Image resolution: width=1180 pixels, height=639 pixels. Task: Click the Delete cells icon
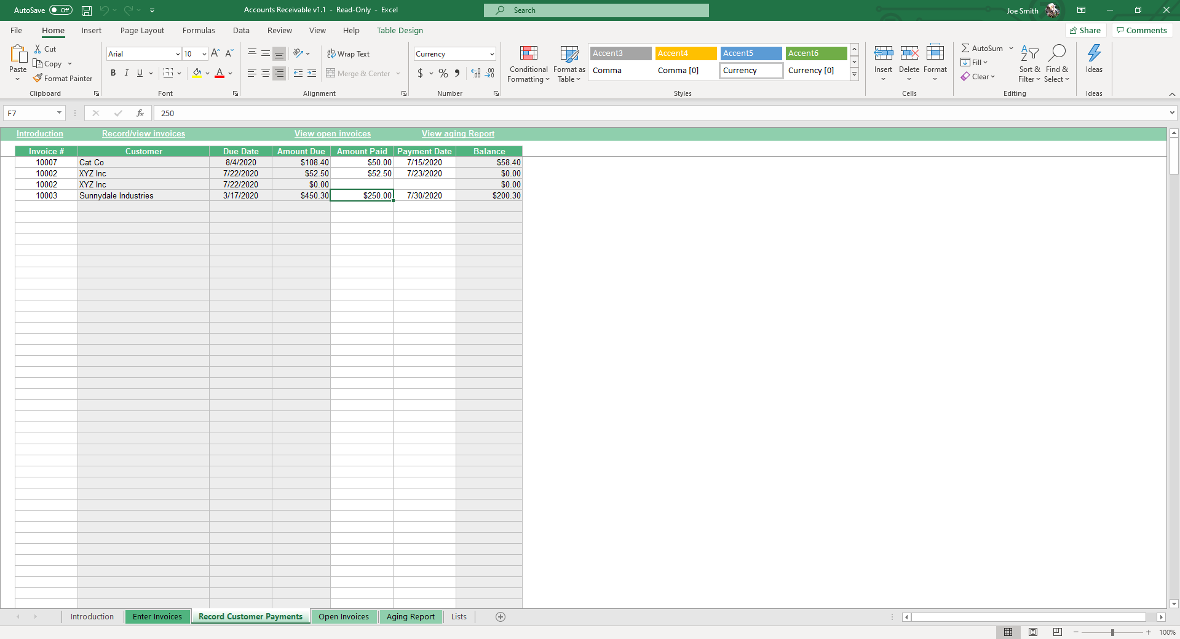tap(909, 54)
